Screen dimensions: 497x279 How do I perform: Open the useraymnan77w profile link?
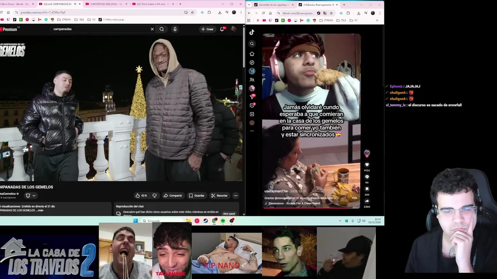pyautogui.click(x=276, y=191)
